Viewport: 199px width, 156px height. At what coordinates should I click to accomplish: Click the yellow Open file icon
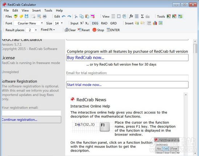[21, 16]
